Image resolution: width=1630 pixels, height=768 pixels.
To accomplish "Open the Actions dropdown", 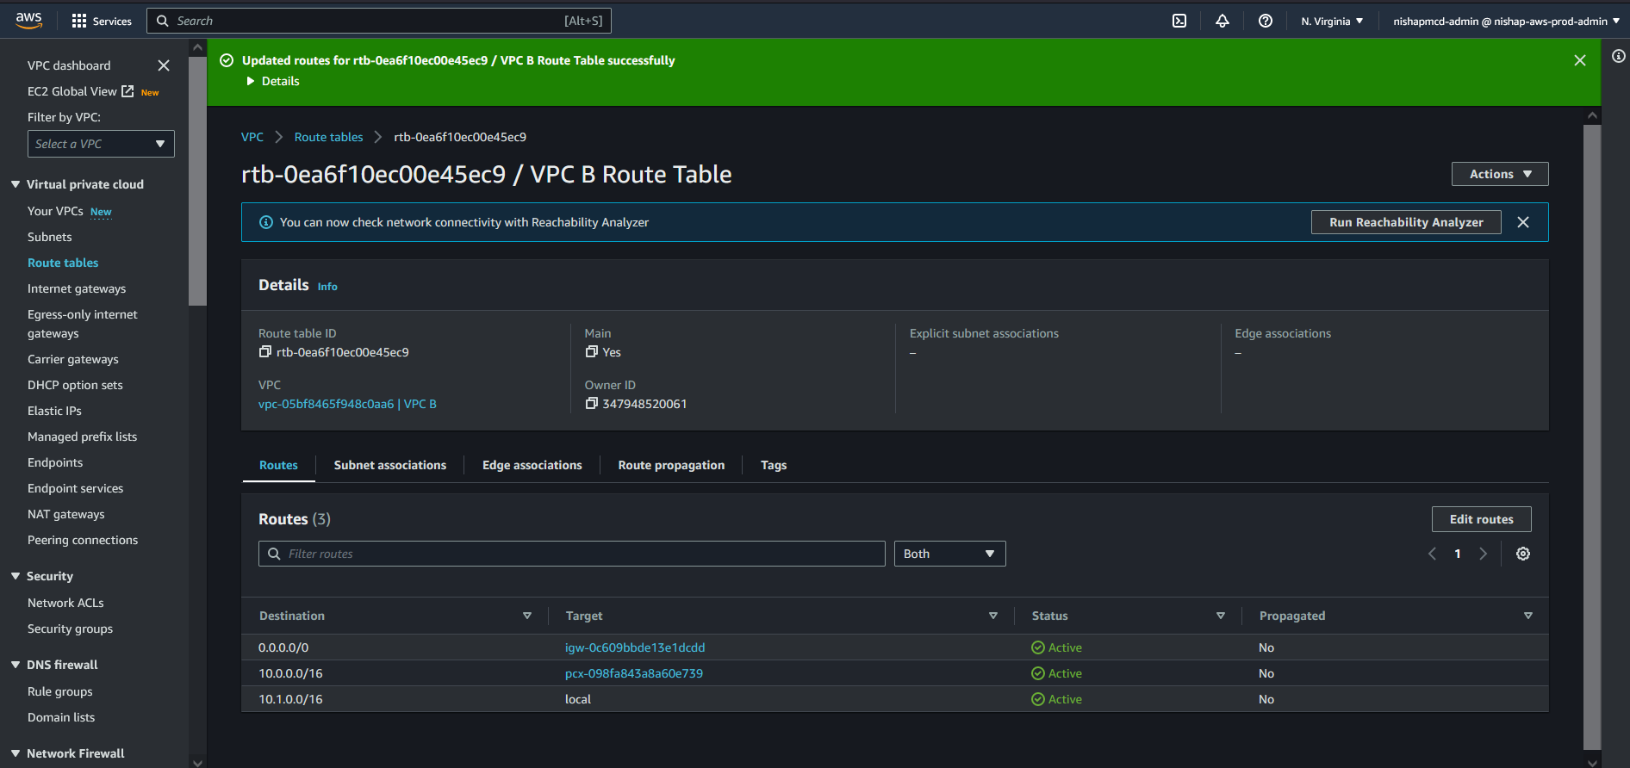I will [x=1499, y=174].
